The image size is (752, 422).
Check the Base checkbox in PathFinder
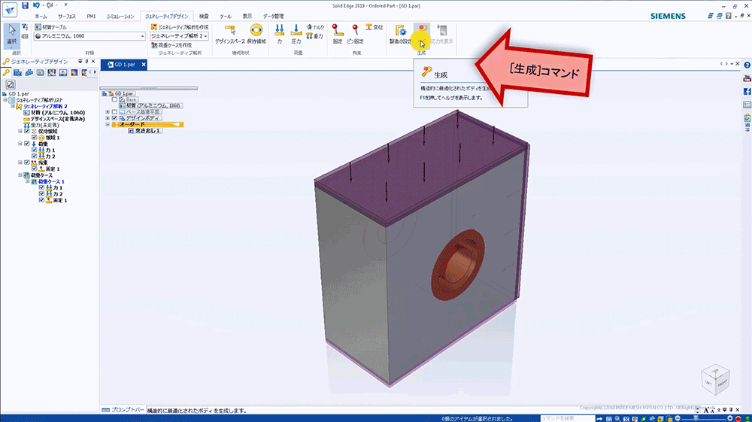coord(114,99)
